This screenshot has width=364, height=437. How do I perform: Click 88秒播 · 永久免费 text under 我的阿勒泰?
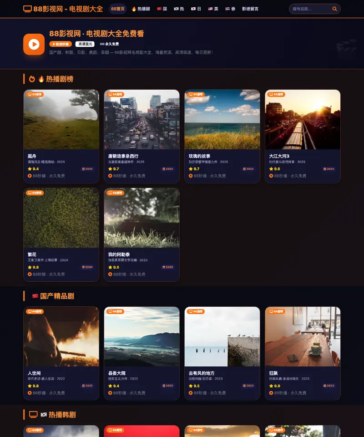tap(129, 274)
